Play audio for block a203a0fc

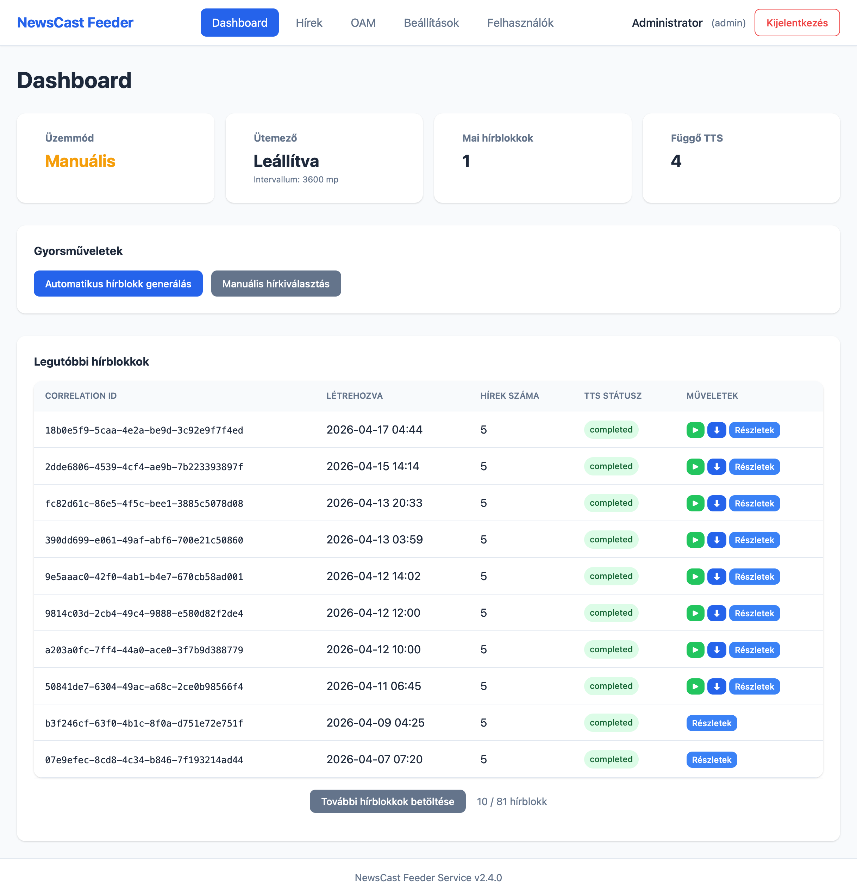pyautogui.click(x=695, y=649)
